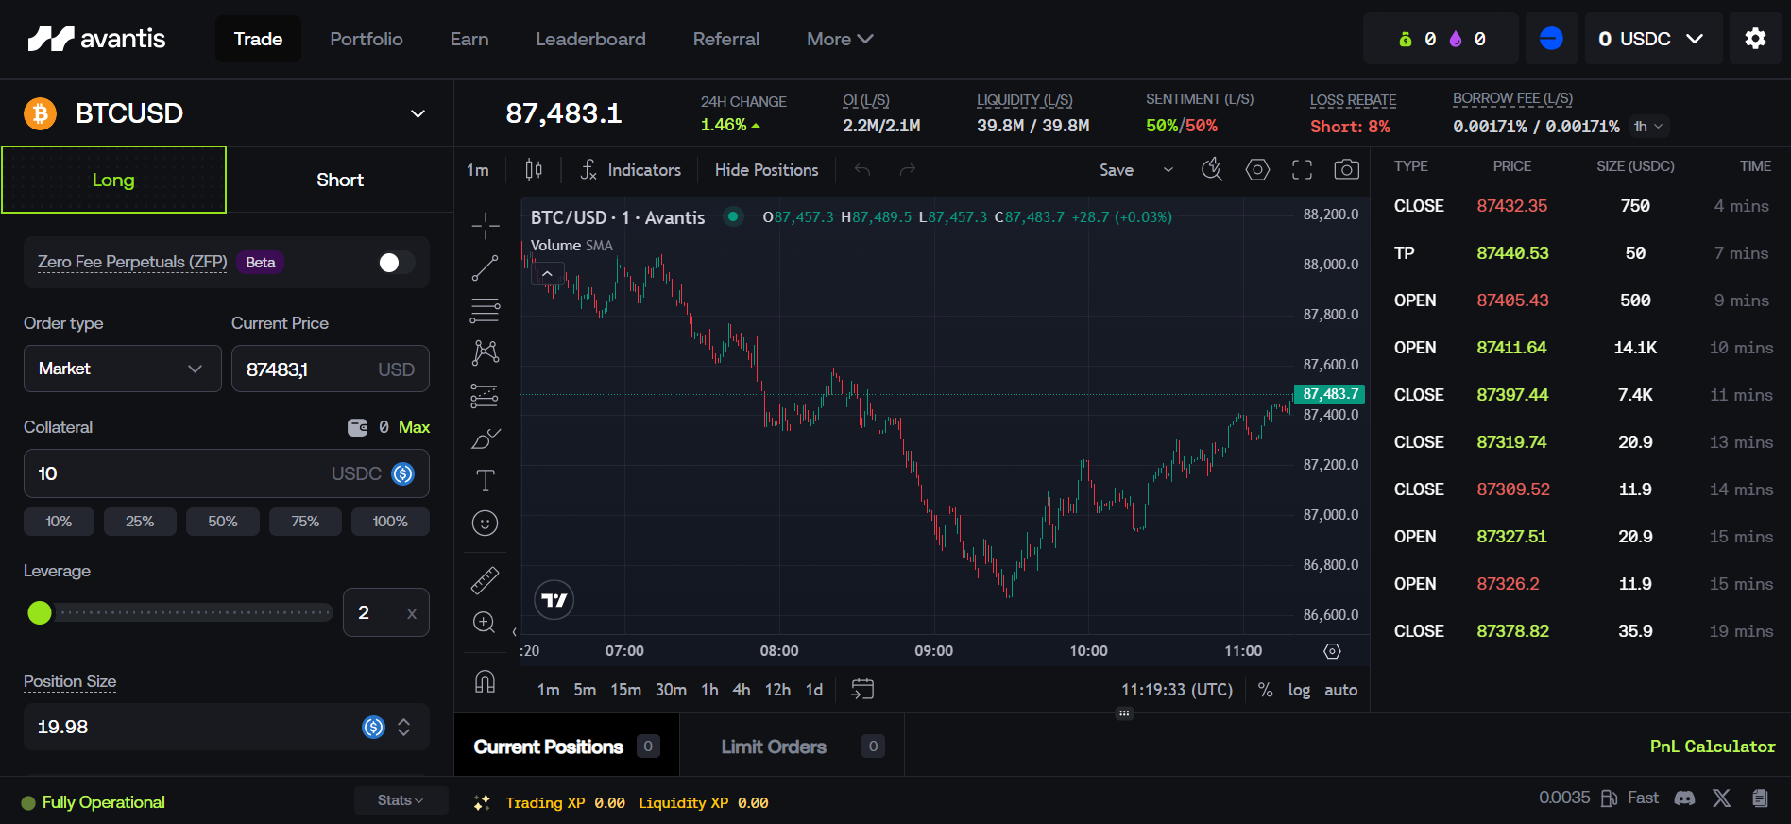Viewport: 1791px width, 824px height.
Task: Click the TradingView logo on chart
Action: coord(554,600)
